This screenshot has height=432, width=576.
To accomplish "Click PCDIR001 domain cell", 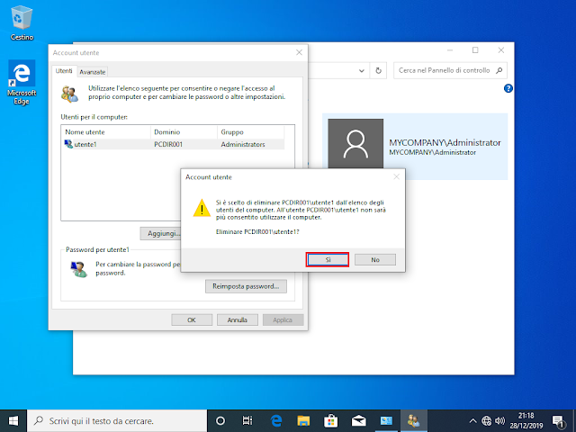I will coord(168,145).
